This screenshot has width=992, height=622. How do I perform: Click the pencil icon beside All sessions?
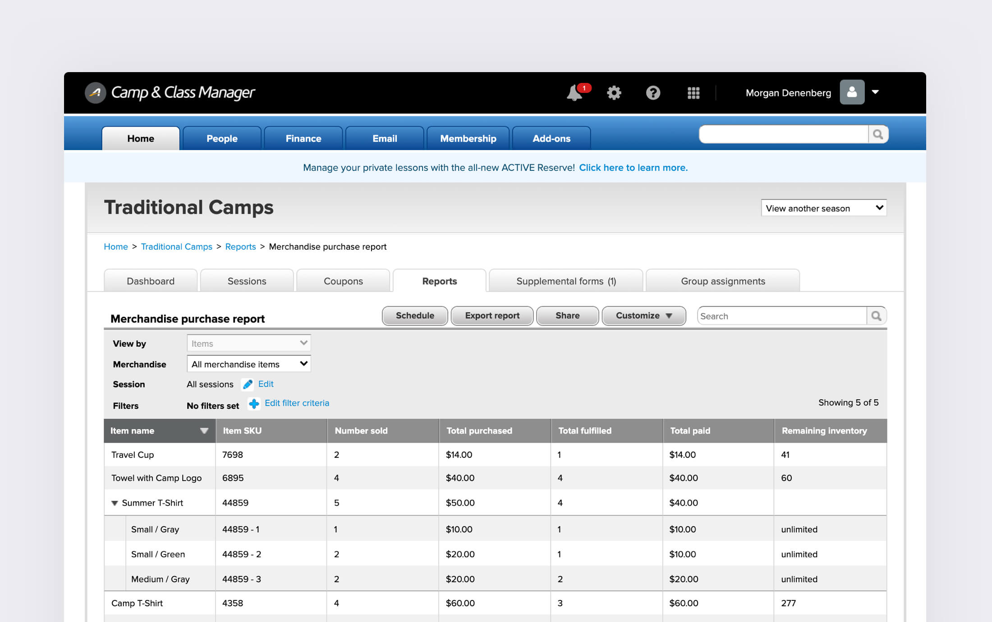(248, 384)
